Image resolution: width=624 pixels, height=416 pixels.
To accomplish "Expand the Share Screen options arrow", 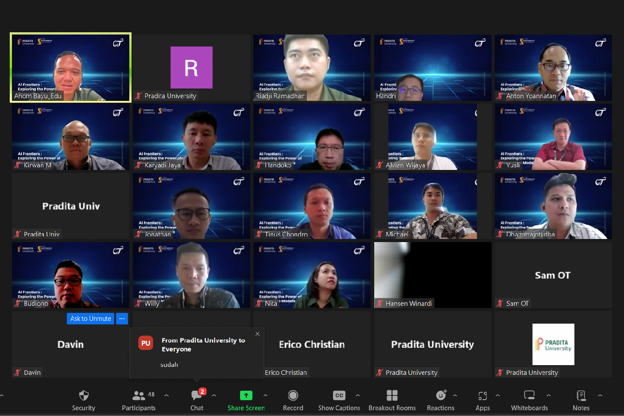I will tap(265, 395).
